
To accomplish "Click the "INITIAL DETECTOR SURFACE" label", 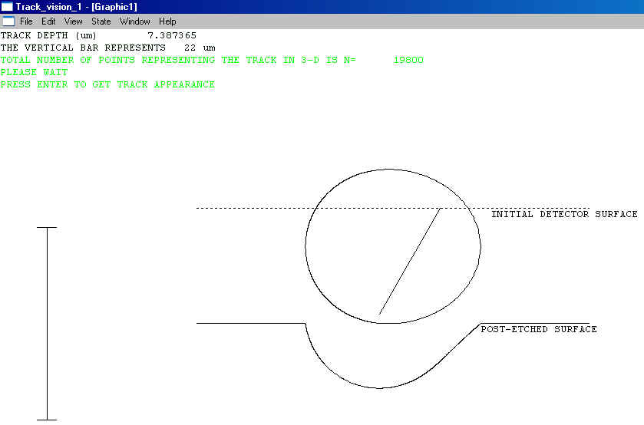I will 564,214.
